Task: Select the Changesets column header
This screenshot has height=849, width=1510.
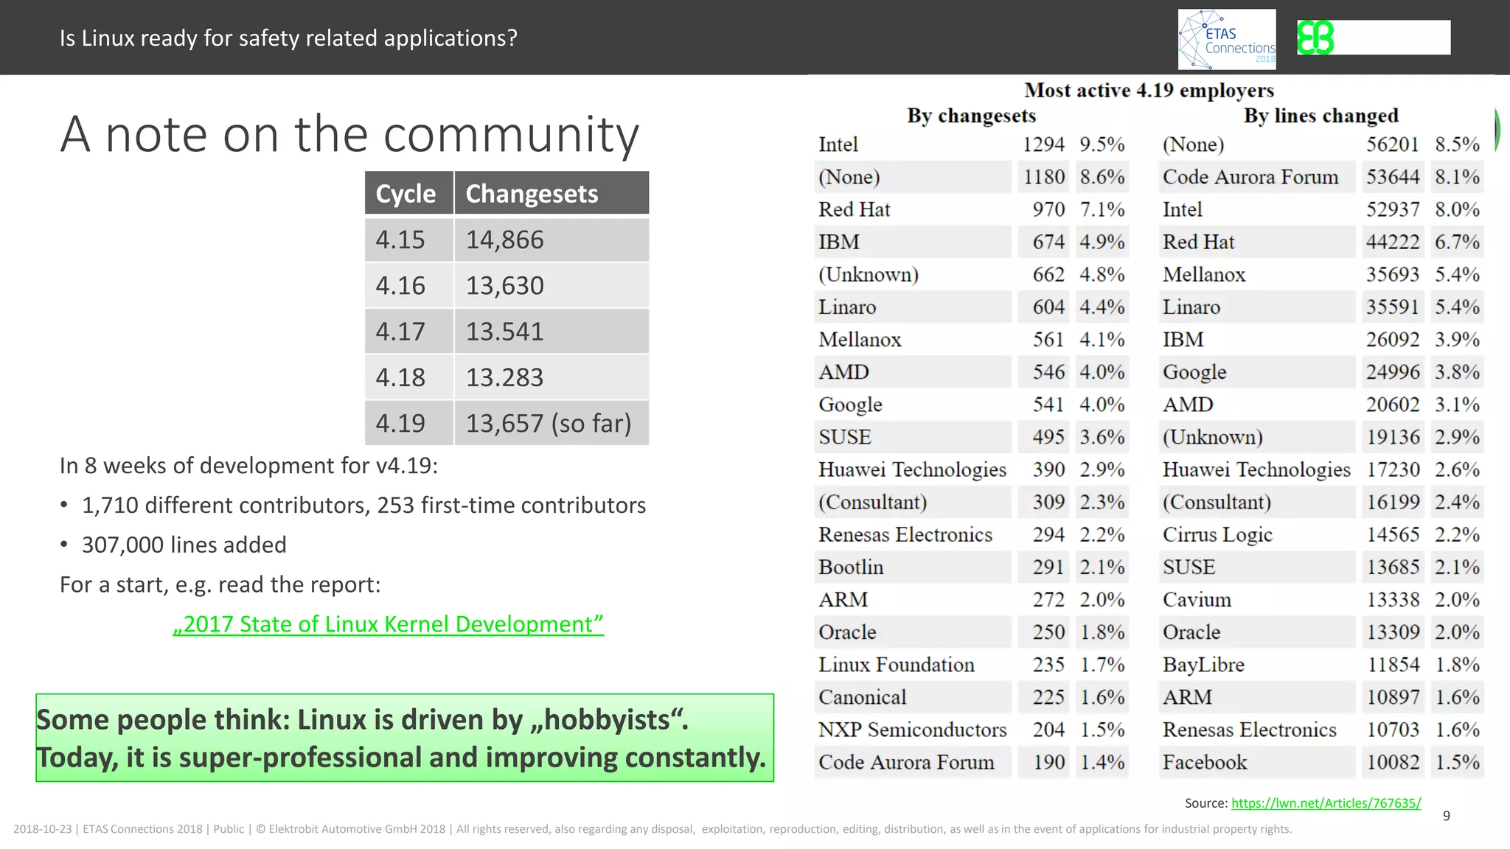Action: [x=532, y=194]
